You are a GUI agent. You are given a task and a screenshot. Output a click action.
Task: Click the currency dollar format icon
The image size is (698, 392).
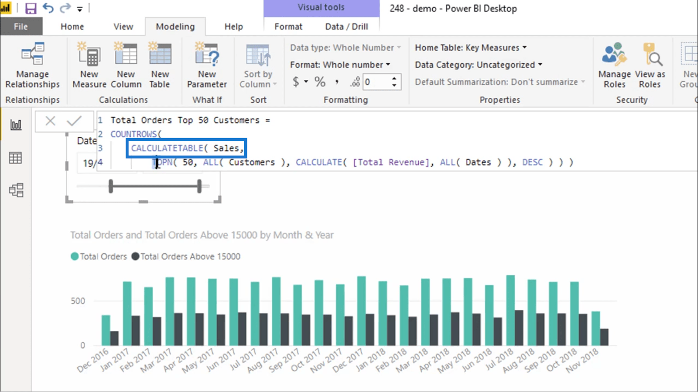(296, 82)
